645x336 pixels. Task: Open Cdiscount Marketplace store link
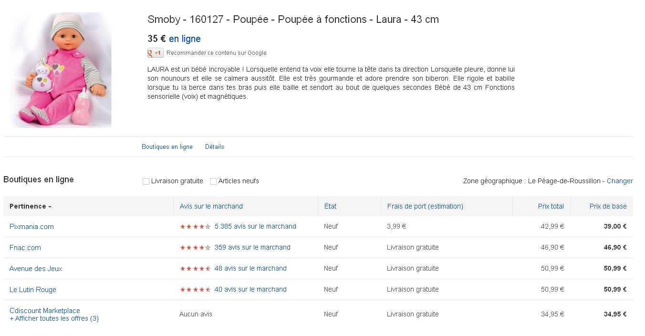tap(45, 311)
